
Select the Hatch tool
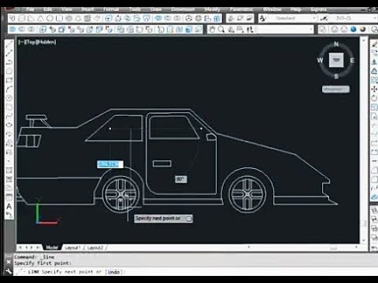pos(9,171)
